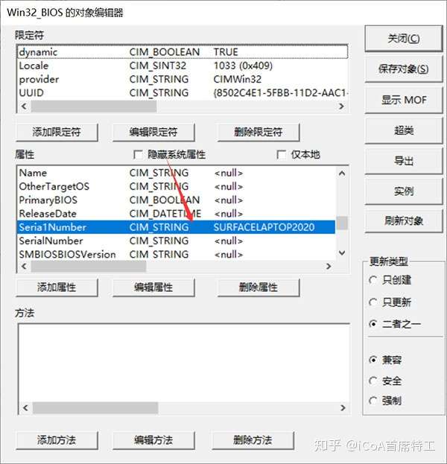
Task: Select the Seria1Number property row
Action: [177, 227]
